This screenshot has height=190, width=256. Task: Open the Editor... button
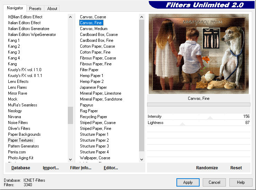(x=111, y=168)
